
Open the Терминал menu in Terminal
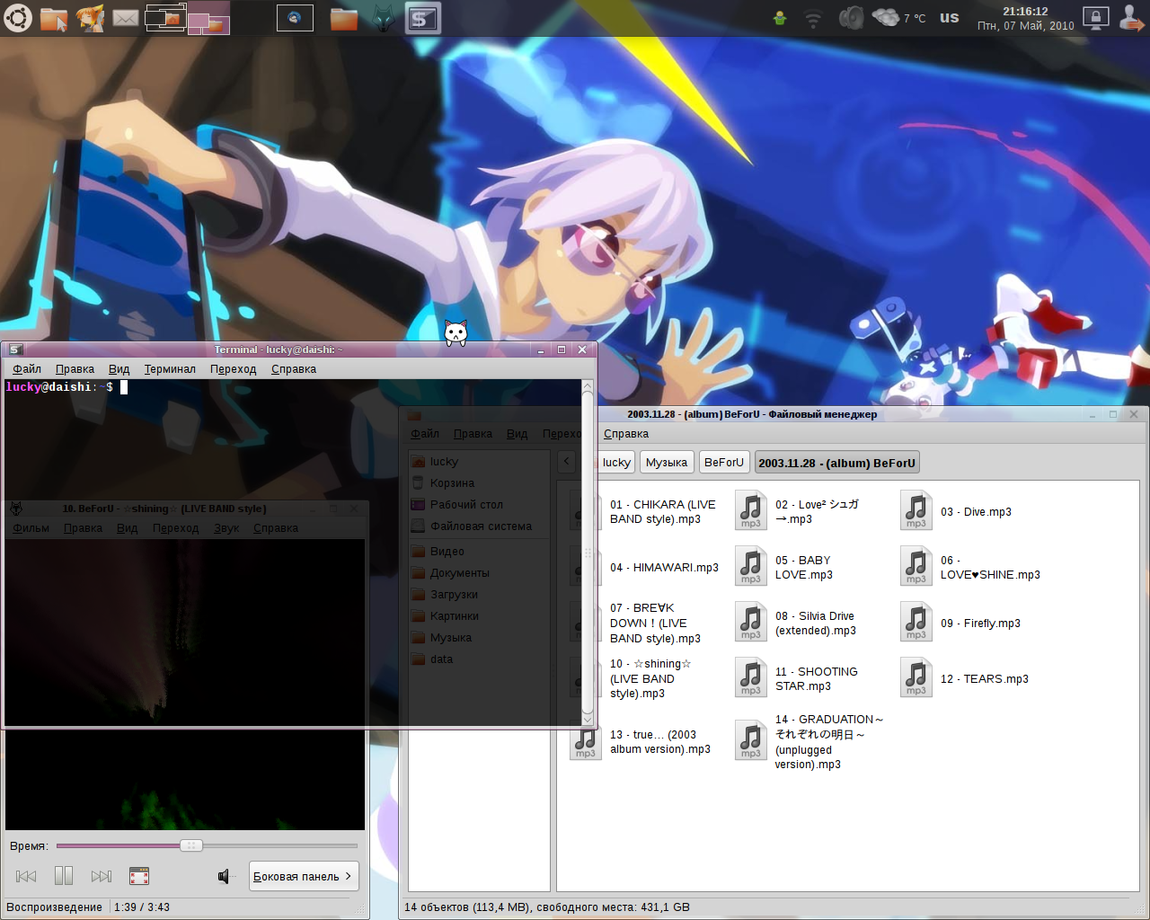(x=170, y=369)
